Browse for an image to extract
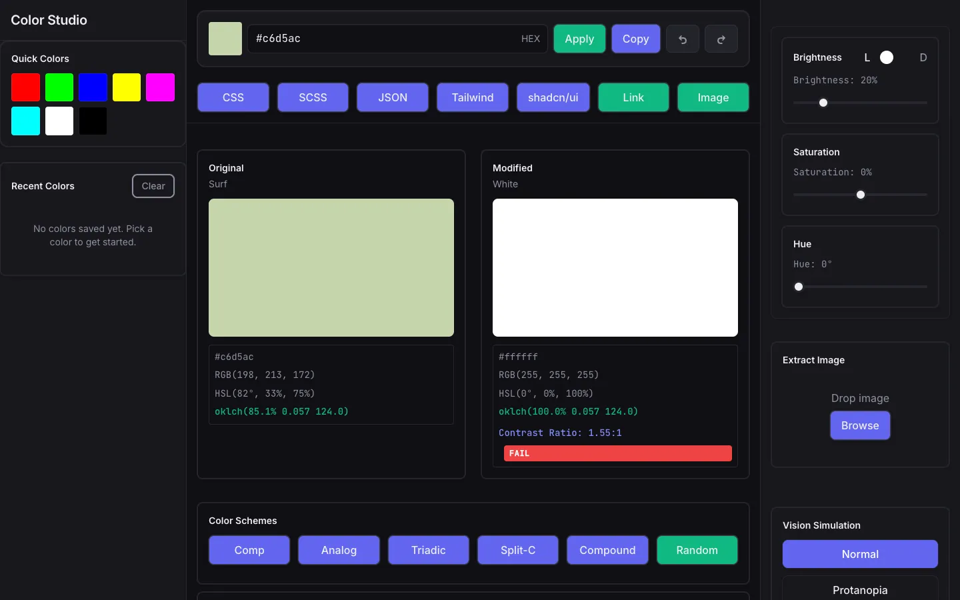The height and width of the screenshot is (600, 960). coord(860,425)
